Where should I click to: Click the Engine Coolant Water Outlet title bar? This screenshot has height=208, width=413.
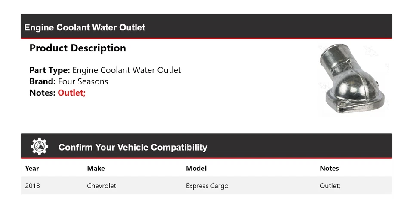(x=85, y=27)
